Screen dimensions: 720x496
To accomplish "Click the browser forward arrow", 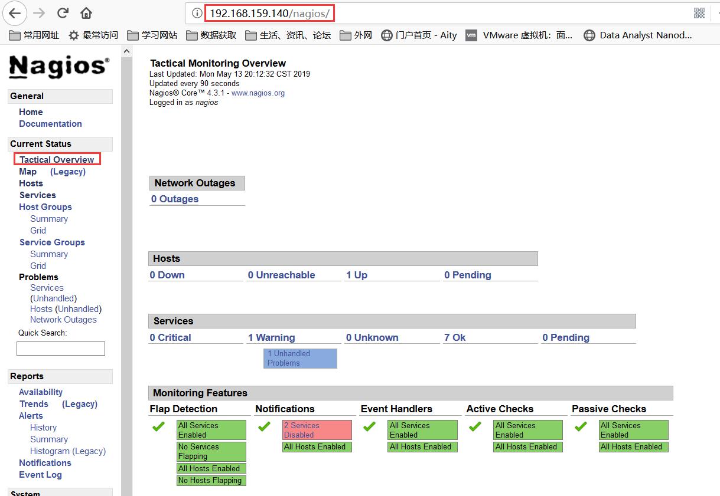I will 39,13.
